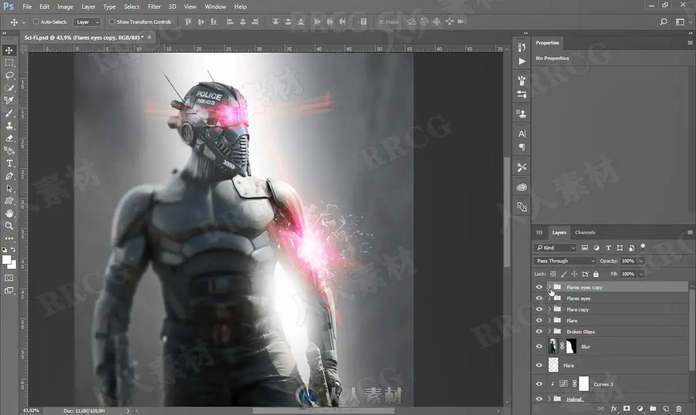Select the Brush tool

click(9, 113)
